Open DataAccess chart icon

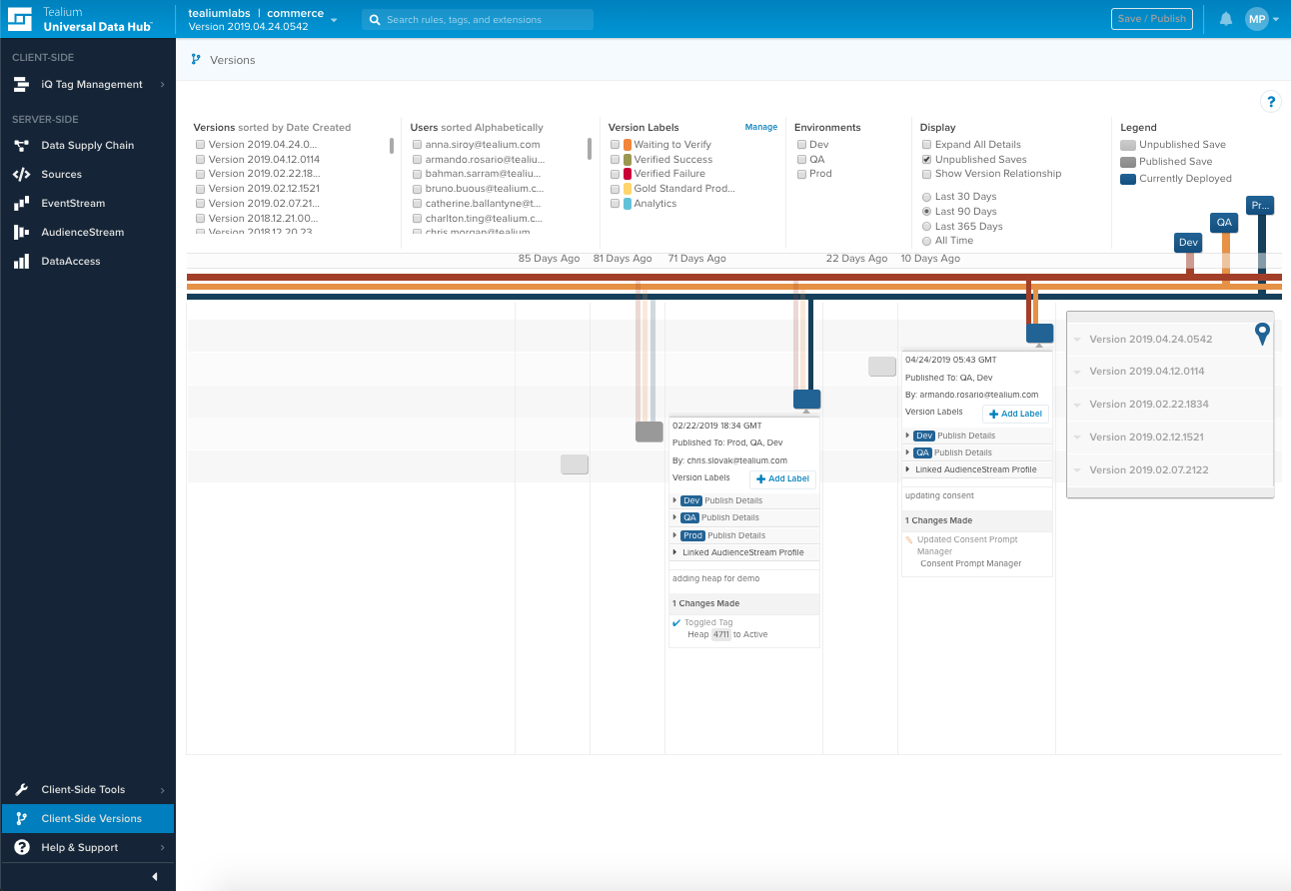point(21,262)
